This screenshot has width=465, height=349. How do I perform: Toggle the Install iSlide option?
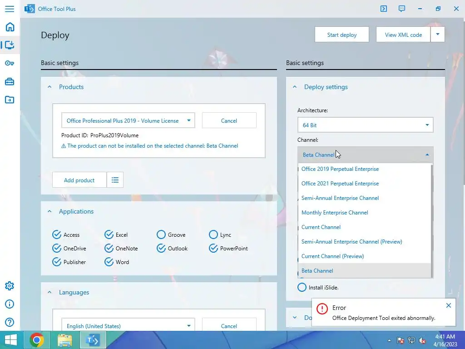point(302,287)
